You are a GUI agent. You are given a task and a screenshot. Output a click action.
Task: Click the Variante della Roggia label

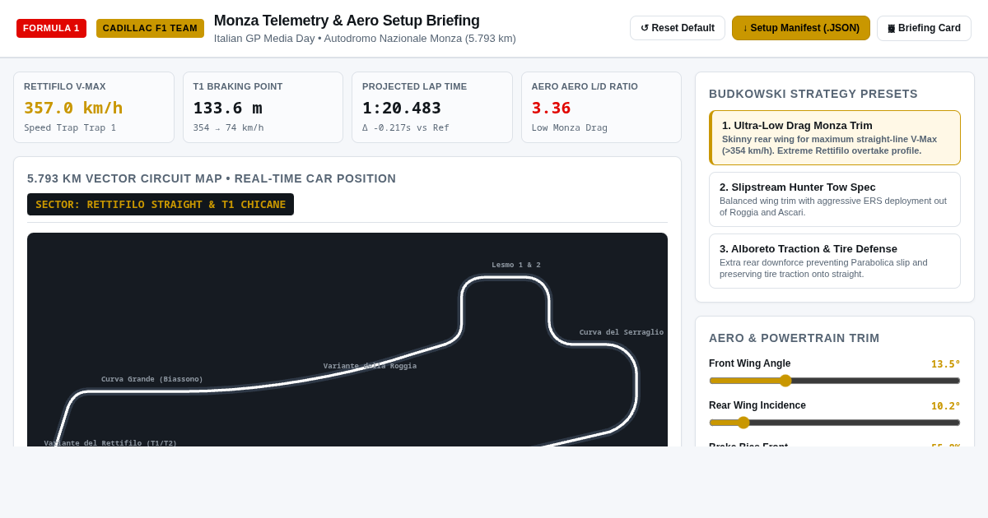[370, 366]
